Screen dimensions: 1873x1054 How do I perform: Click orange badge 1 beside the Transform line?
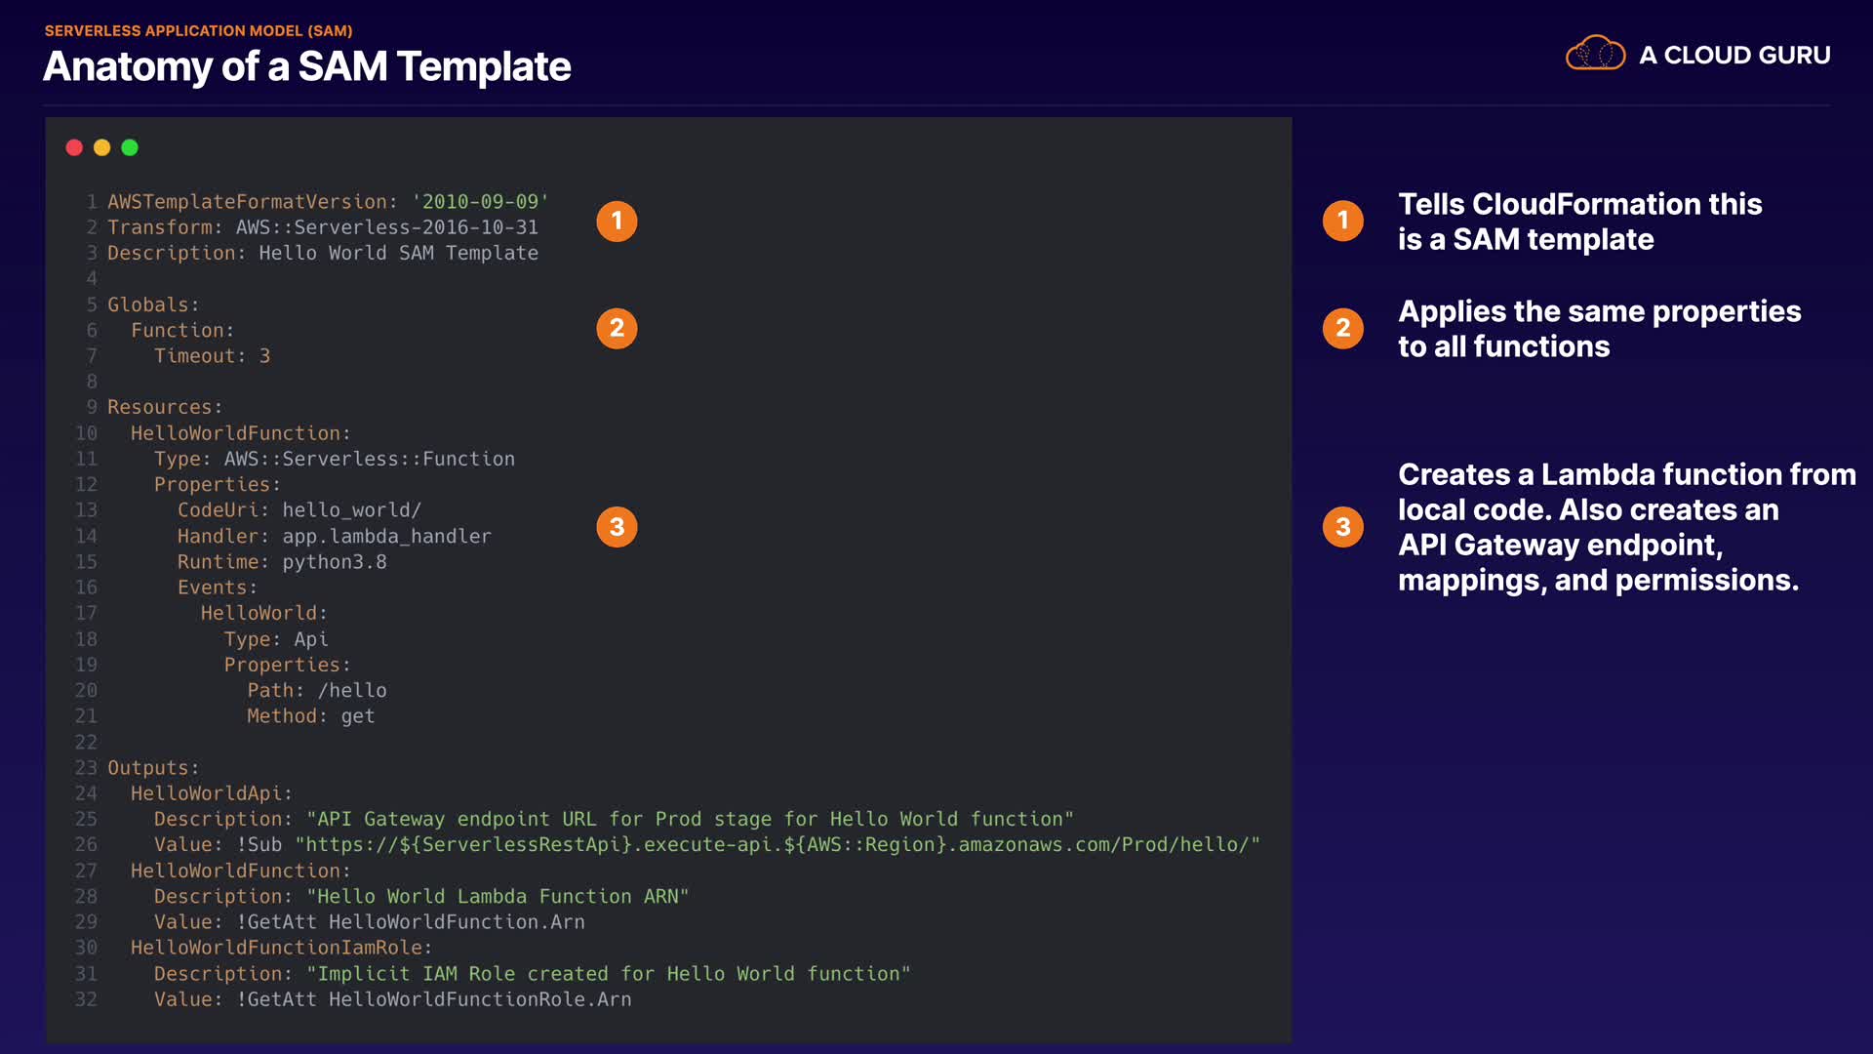[x=617, y=222]
